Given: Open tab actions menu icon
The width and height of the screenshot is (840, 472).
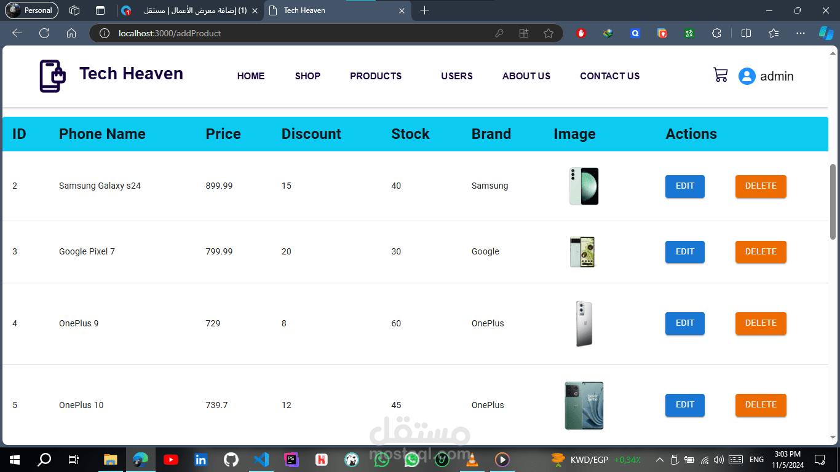Looking at the screenshot, I should (x=100, y=10).
